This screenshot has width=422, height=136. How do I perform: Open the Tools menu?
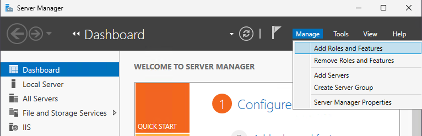[x=341, y=34]
